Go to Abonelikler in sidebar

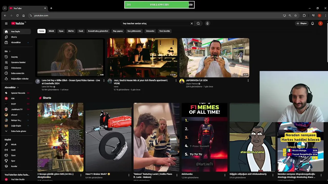pos(17,42)
